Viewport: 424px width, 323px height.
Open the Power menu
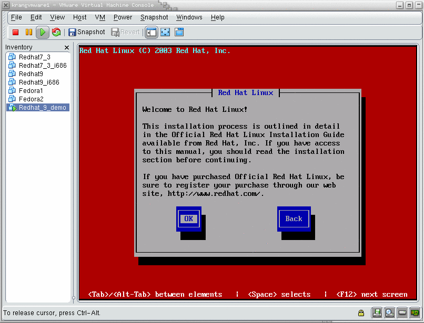click(123, 17)
